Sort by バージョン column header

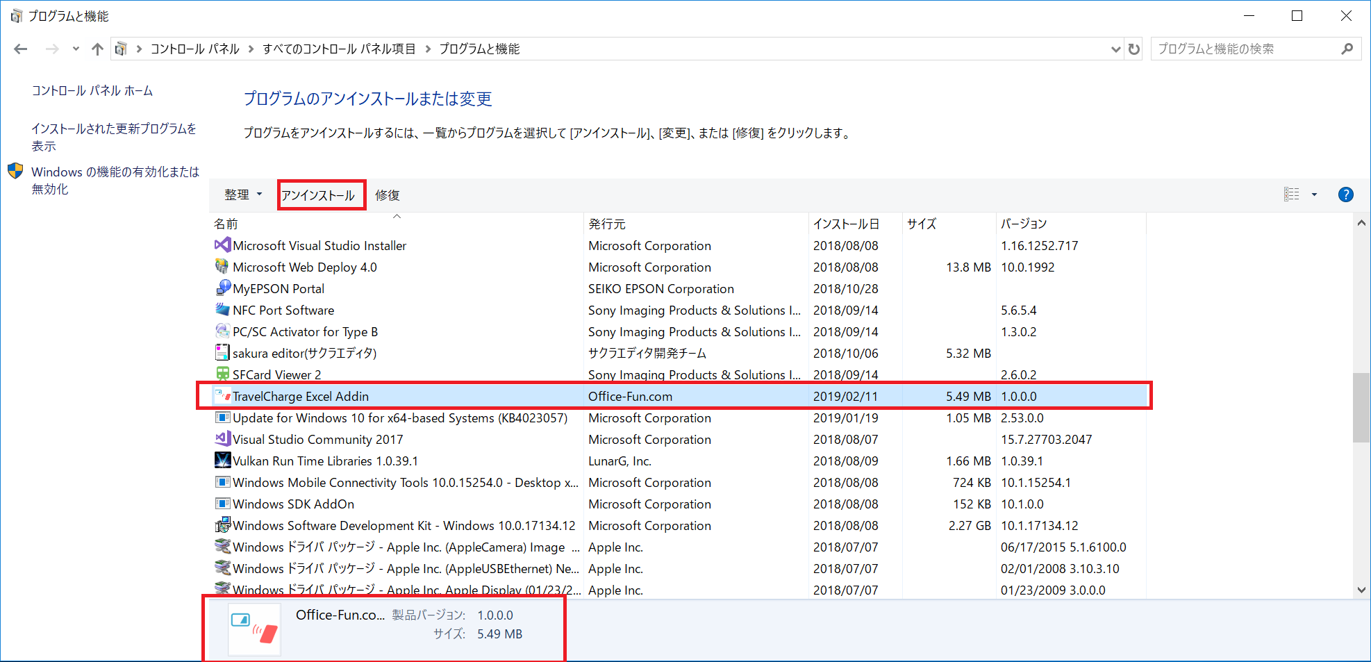(1071, 224)
